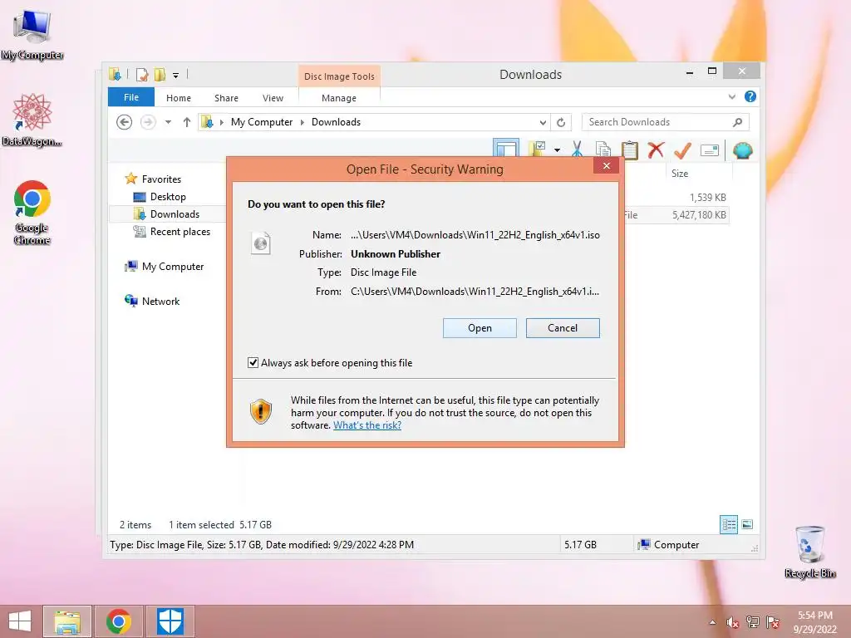Open the Customize Quick Access Toolbar dropdown
Image resolution: width=851 pixels, height=638 pixels.
176,76
